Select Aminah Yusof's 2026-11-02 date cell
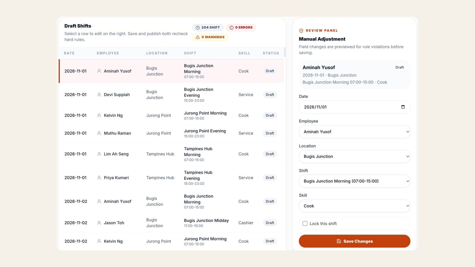 coord(76,201)
